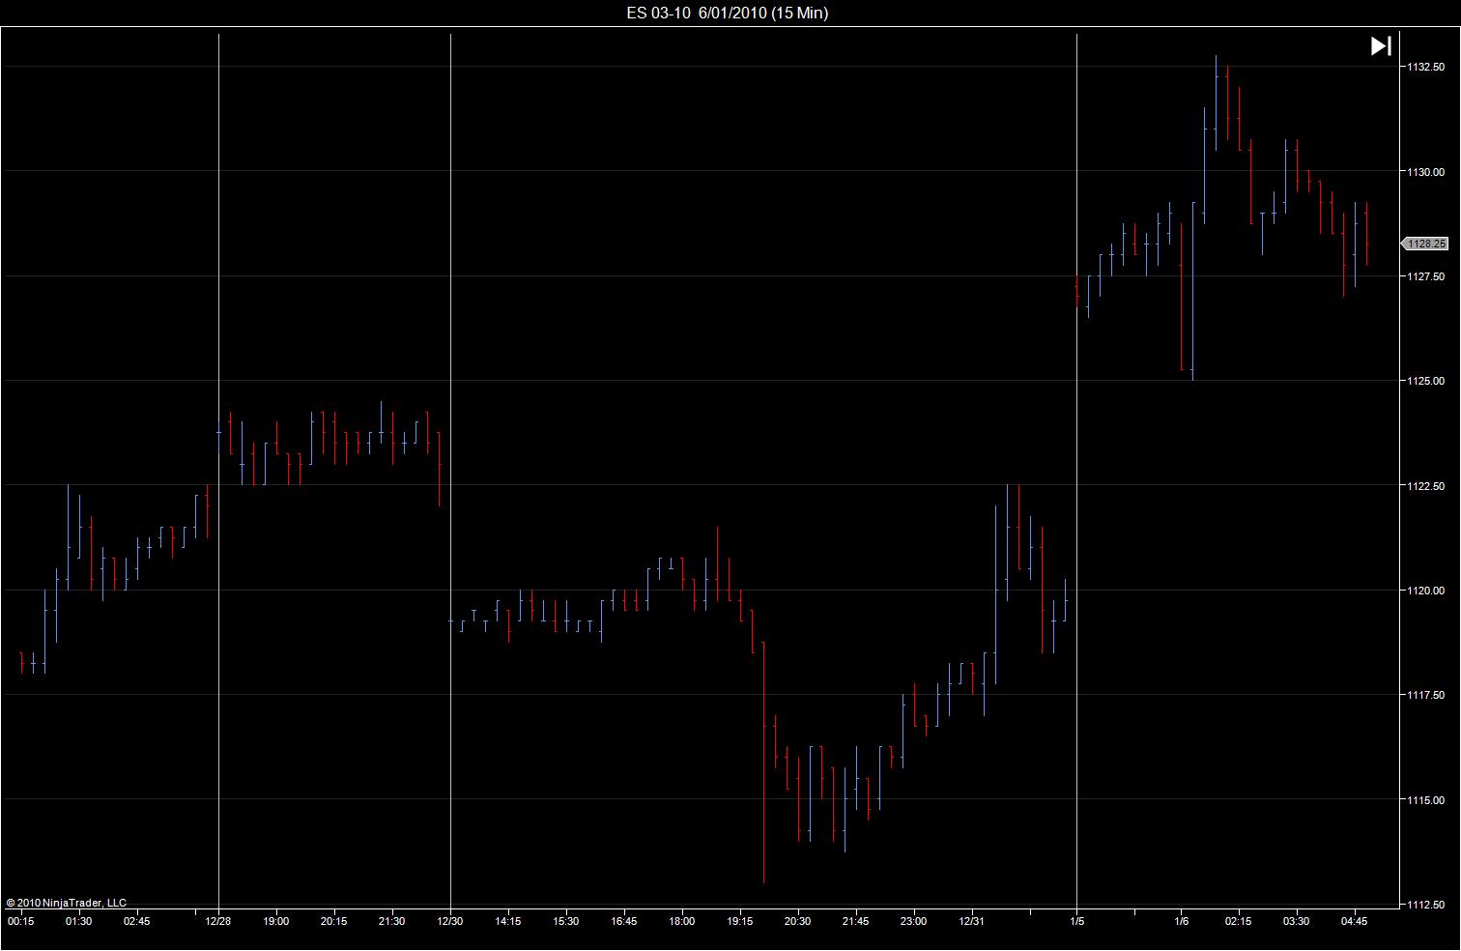Image resolution: width=1461 pixels, height=951 pixels.
Task: Click the 1/6 date label on time axis
Action: pyautogui.click(x=1181, y=921)
